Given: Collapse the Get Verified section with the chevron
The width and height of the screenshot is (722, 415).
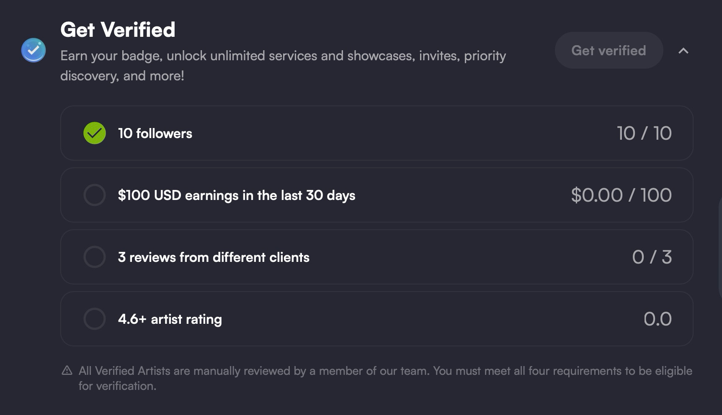Looking at the screenshot, I should tap(683, 51).
